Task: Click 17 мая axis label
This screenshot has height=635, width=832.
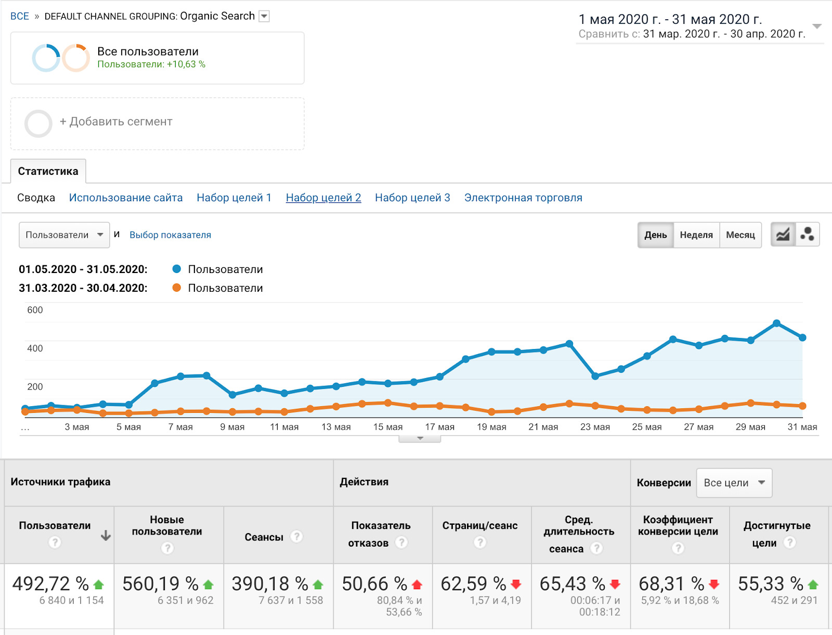Action: pos(439,426)
